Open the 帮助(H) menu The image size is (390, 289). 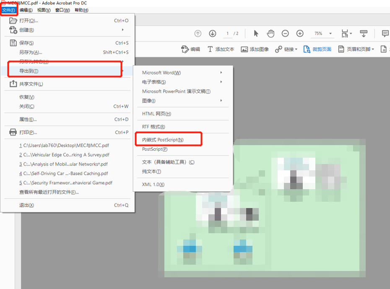point(81,10)
